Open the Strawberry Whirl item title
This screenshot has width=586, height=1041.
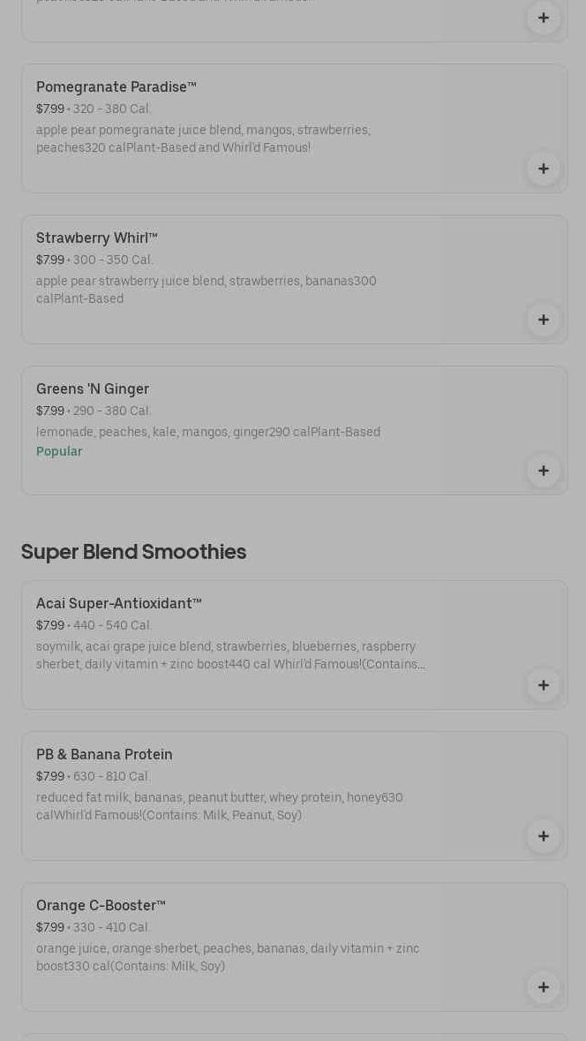tap(96, 238)
